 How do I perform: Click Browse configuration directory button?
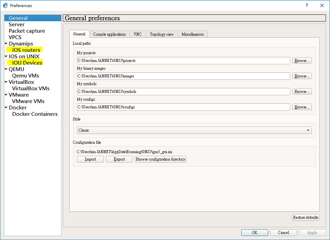click(x=161, y=159)
